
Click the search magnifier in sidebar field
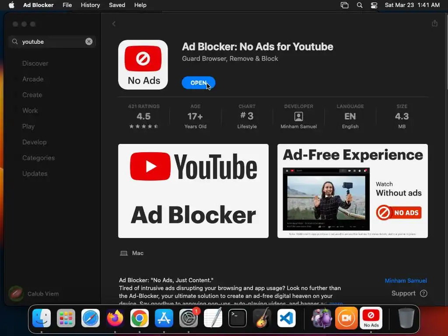[x=15, y=42]
